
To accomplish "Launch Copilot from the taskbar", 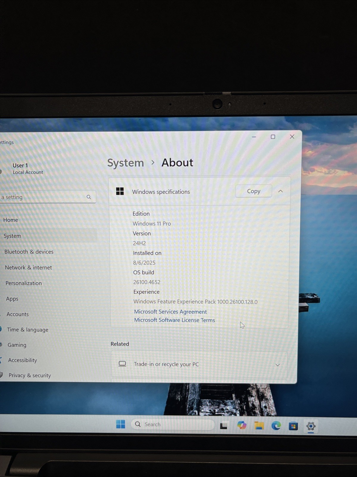I will point(241,425).
